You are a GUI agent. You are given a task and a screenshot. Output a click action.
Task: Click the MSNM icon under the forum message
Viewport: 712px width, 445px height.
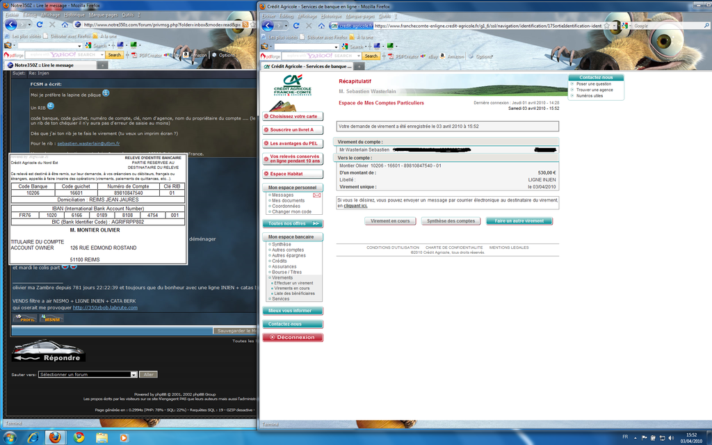pyautogui.click(x=51, y=318)
